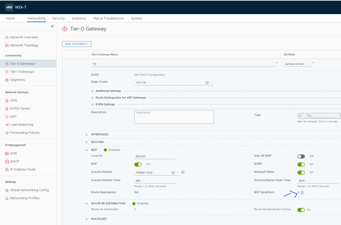
Task: Click the Segments sidebar icon
Action: point(7,80)
